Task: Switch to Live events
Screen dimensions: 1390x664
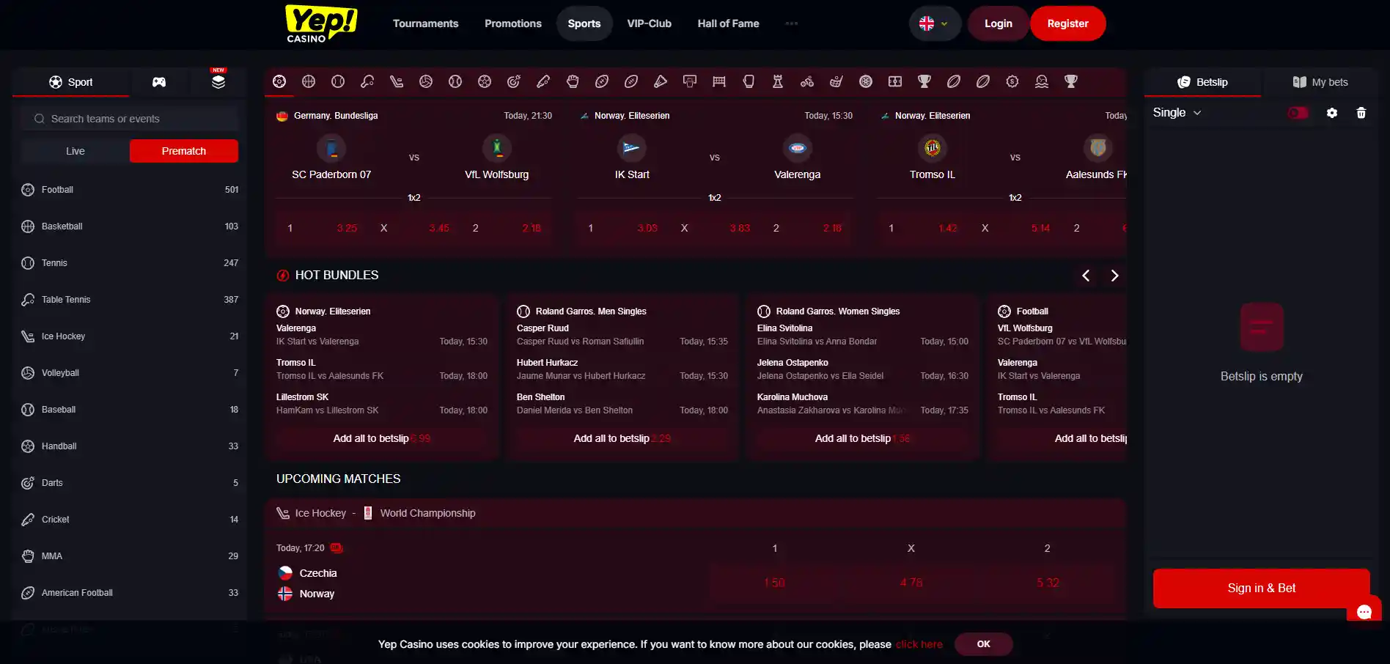Action: point(76,151)
